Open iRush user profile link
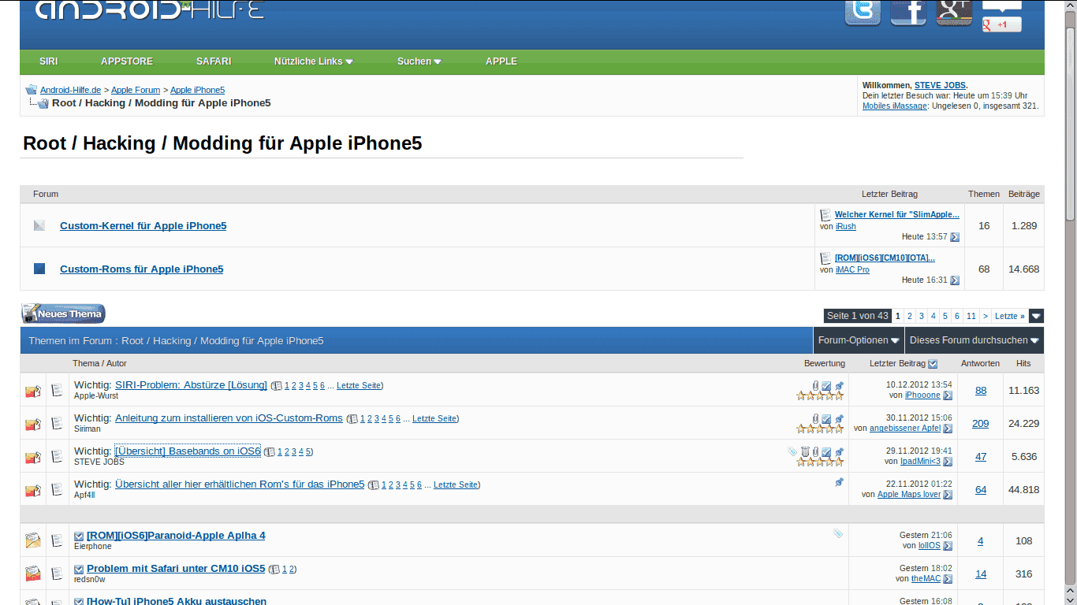 [846, 226]
